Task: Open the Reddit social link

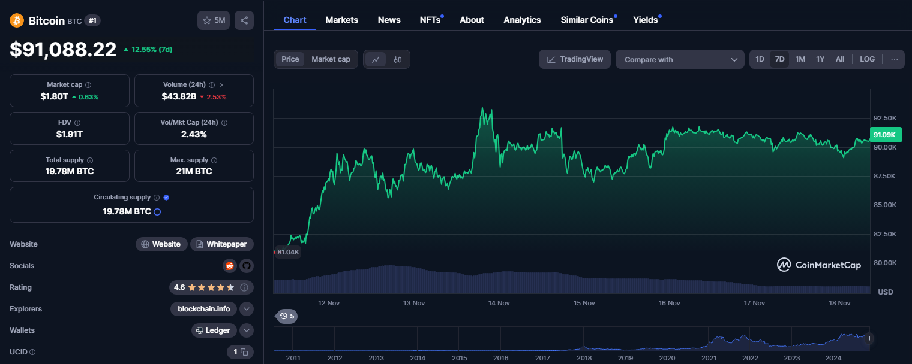Action: [x=229, y=266]
